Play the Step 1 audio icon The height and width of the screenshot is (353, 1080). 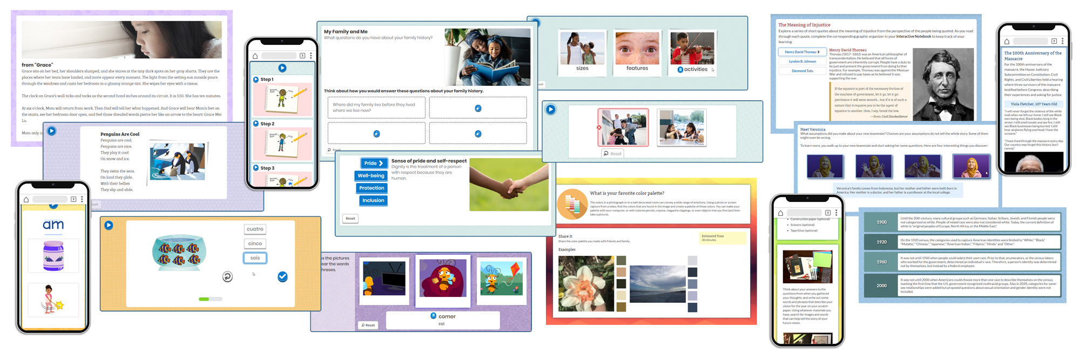tap(256, 79)
